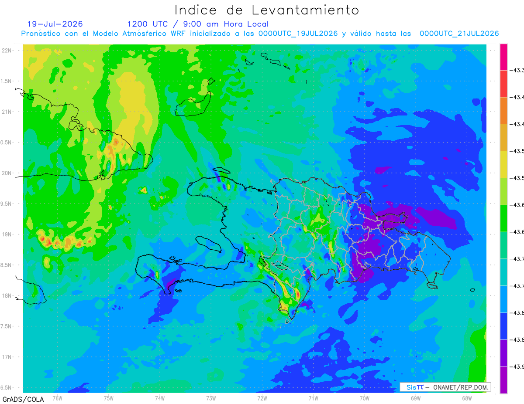The height and width of the screenshot is (404, 524).
Task: Click the 71W longitude label
Action: [x=313, y=398]
